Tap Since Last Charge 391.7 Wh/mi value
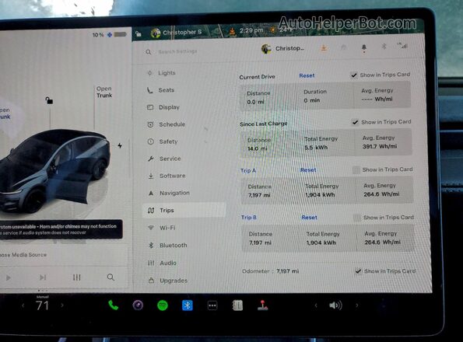This screenshot has height=342, width=463. tap(380, 146)
